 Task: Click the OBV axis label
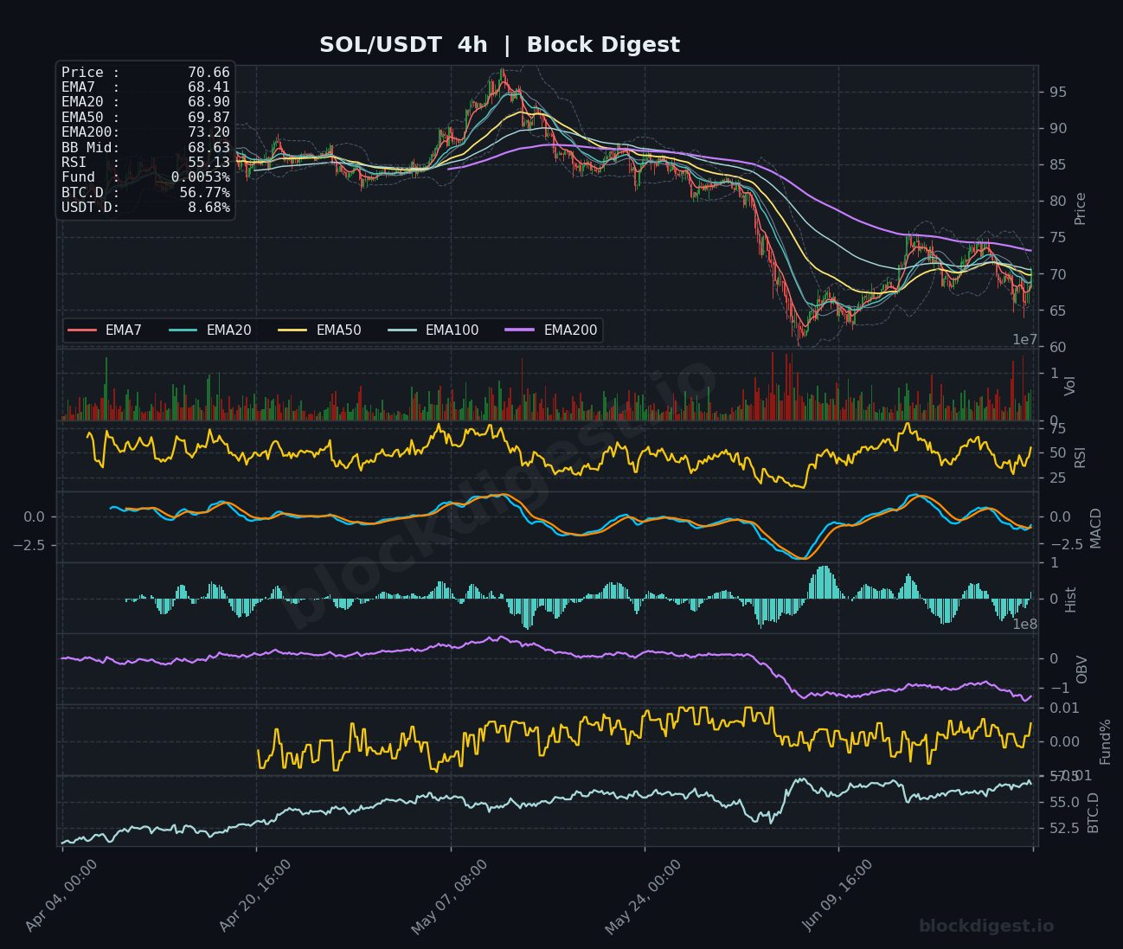coord(1081,670)
